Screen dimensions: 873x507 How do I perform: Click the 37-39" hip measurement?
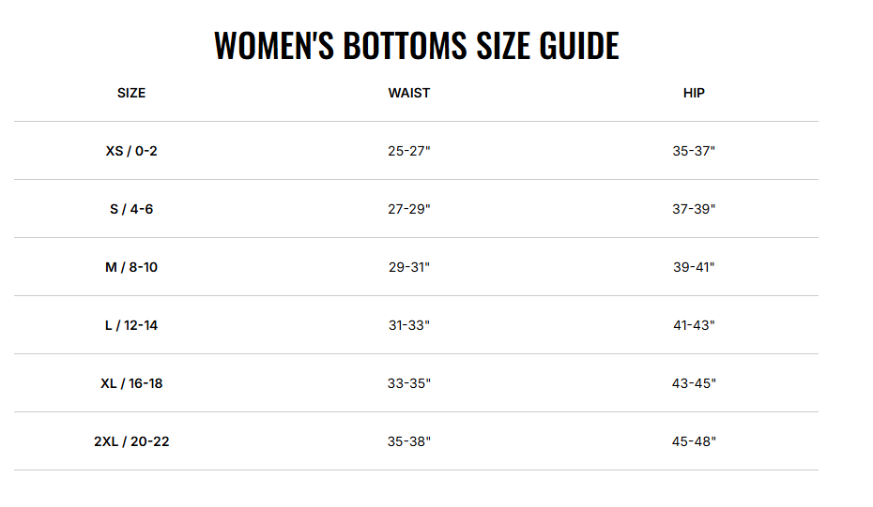(694, 209)
